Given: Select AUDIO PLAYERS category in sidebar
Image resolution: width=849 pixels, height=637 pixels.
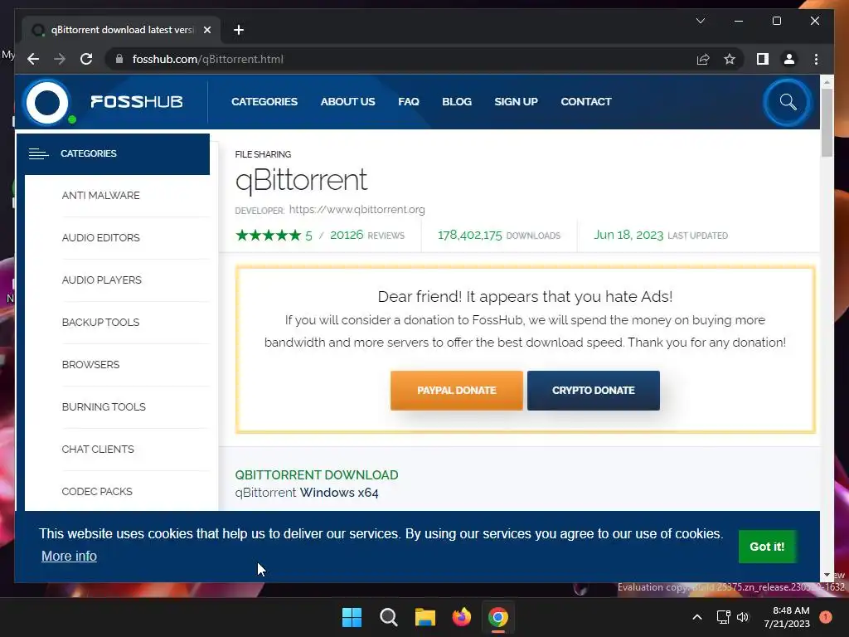Looking at the screenshot, I should pos(101,280).
